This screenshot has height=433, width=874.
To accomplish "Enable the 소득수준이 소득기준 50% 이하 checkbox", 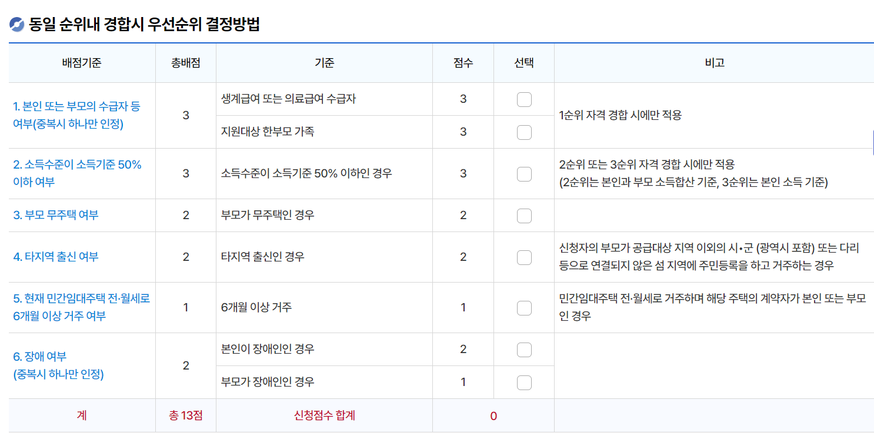I will point(523,173).
